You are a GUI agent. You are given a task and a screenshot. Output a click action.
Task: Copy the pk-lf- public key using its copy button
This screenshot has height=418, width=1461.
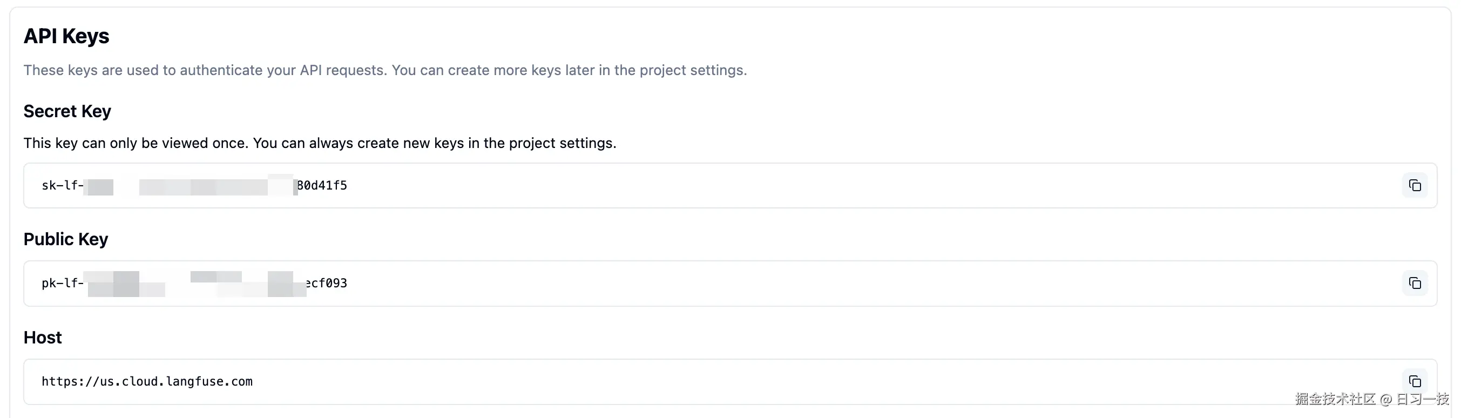(1415, 284)
